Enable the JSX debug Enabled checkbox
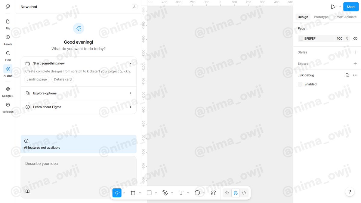Image resolution: width=361 pixels, height=203 pixels. click(300, 84)
